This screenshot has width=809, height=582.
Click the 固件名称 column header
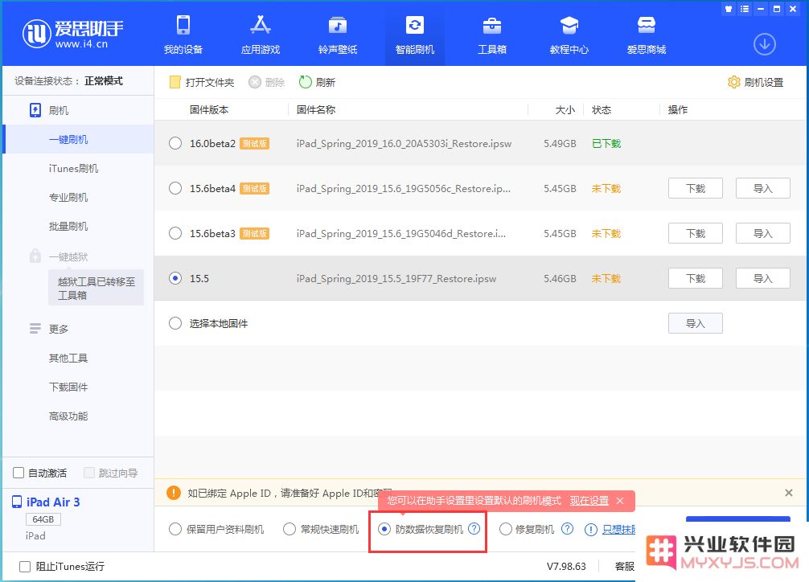316,109
